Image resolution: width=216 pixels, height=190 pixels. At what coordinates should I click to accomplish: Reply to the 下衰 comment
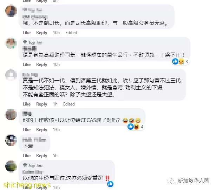click(x=41, y=156)
